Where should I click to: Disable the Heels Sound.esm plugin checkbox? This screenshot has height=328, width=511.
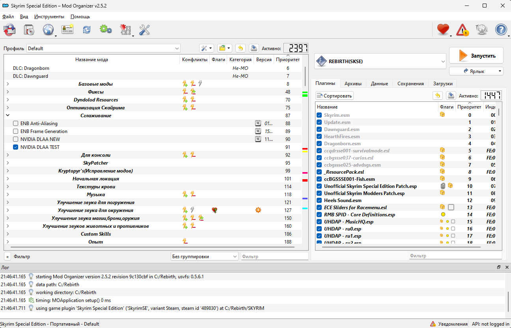(319, 201)
